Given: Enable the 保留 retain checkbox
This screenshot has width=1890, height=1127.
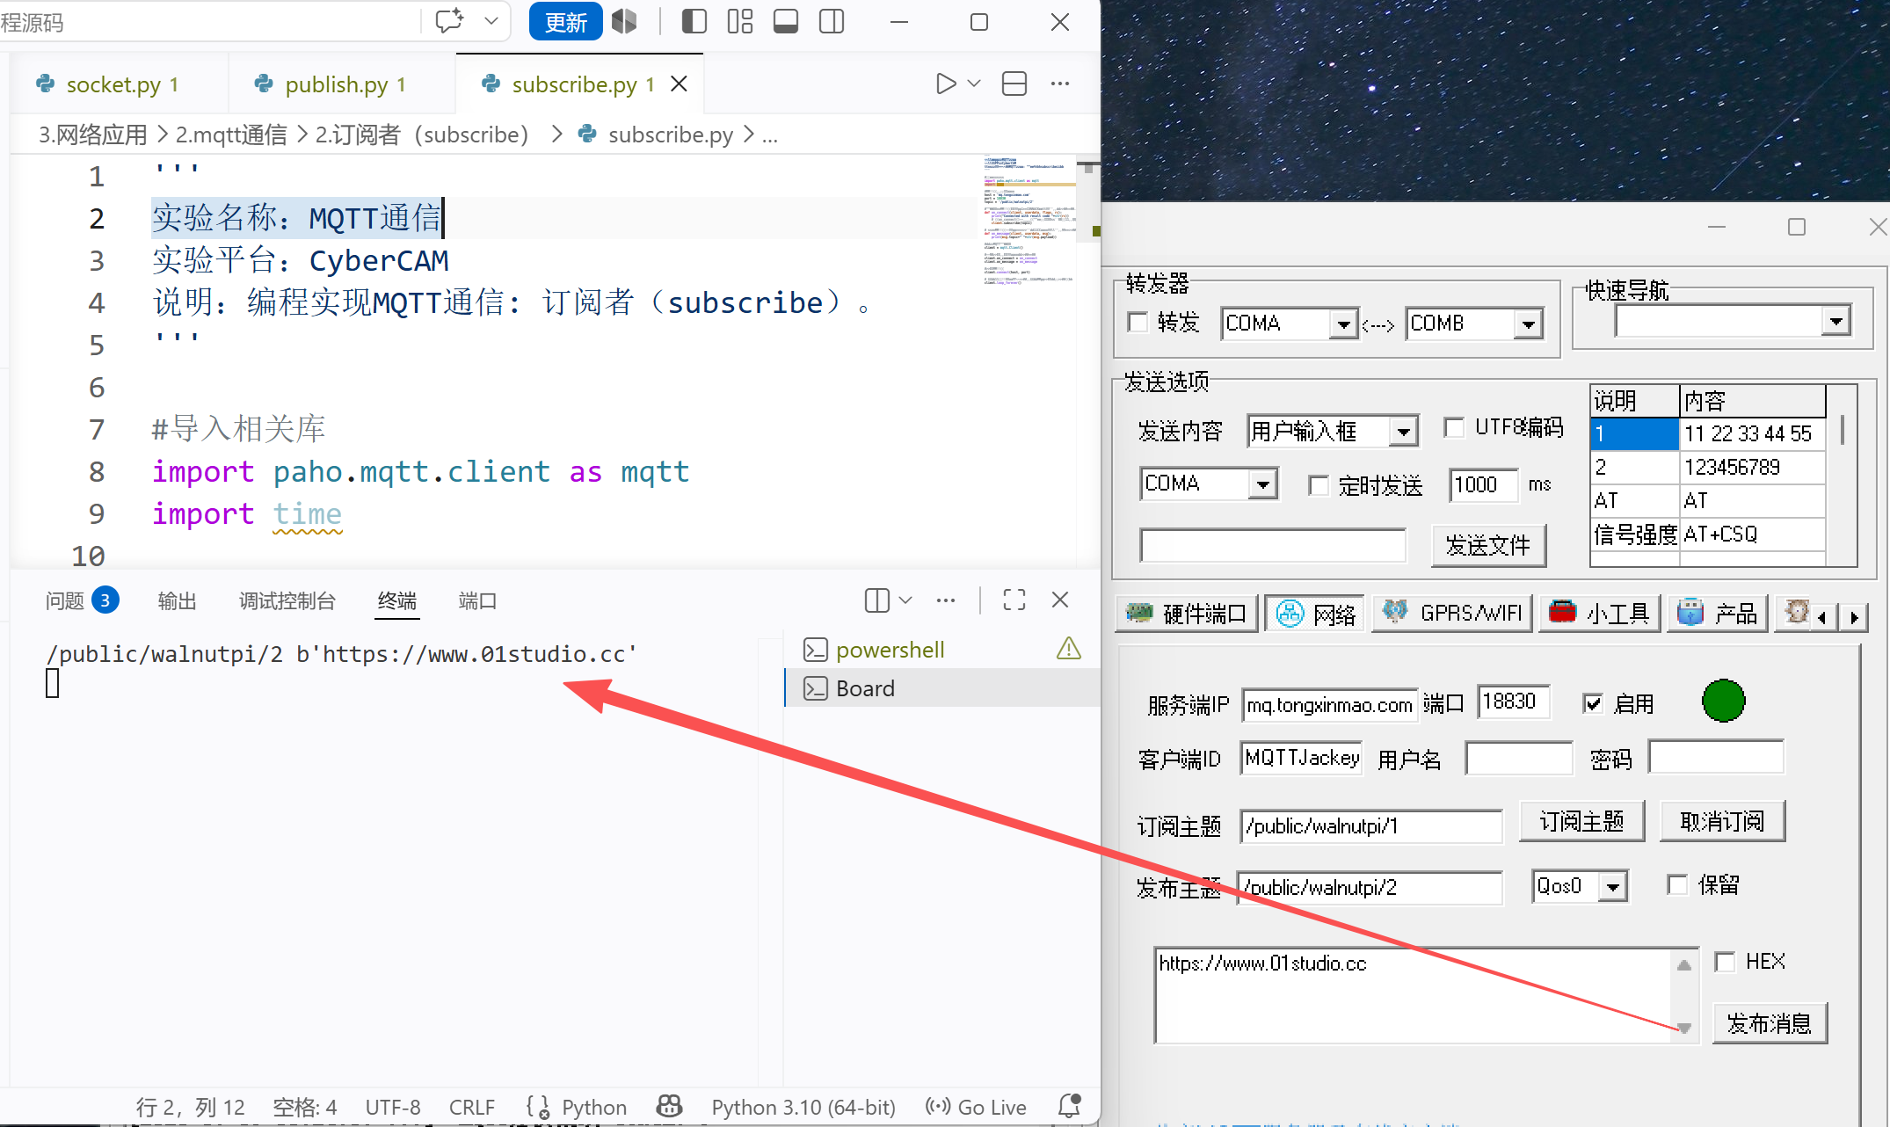Looking at the screenshot, I should tap(1677, 884).
